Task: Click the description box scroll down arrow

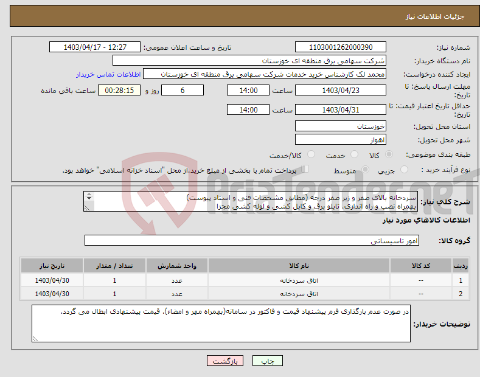Action: pos(89,198)
